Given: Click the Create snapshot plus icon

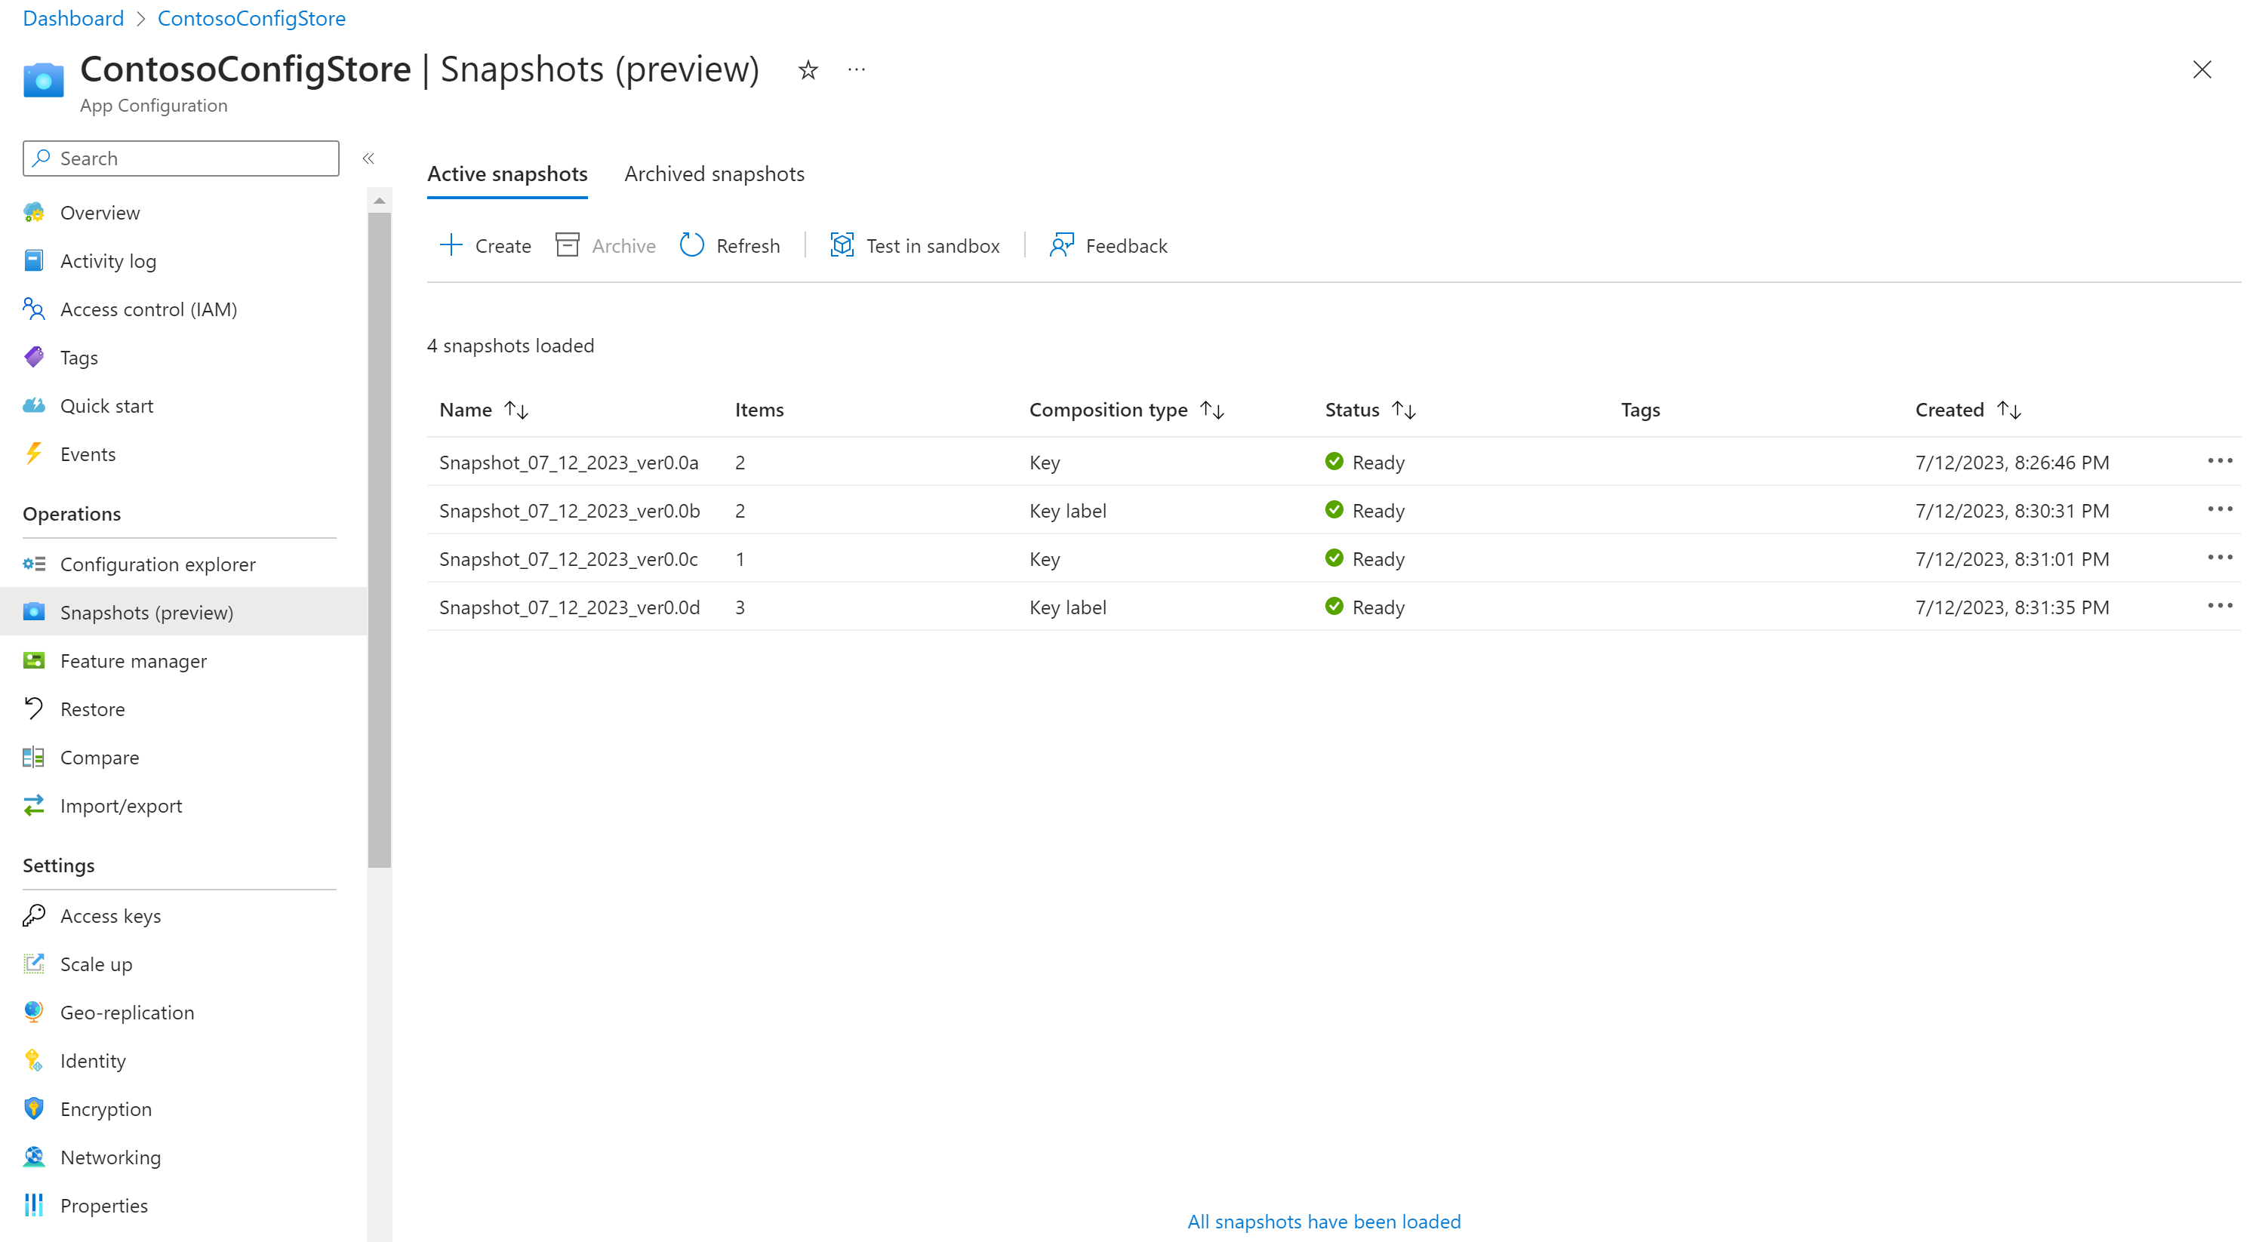Looking at the screenshot, I should pos(450,245).
